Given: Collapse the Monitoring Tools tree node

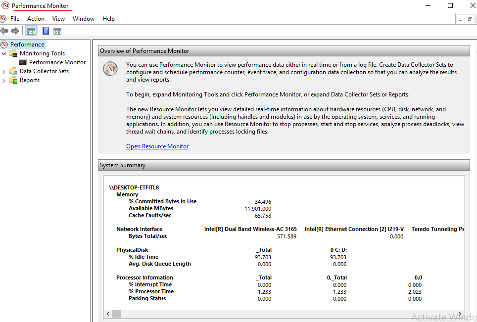Looking at the screenshot, I should (x=4, y=53).
